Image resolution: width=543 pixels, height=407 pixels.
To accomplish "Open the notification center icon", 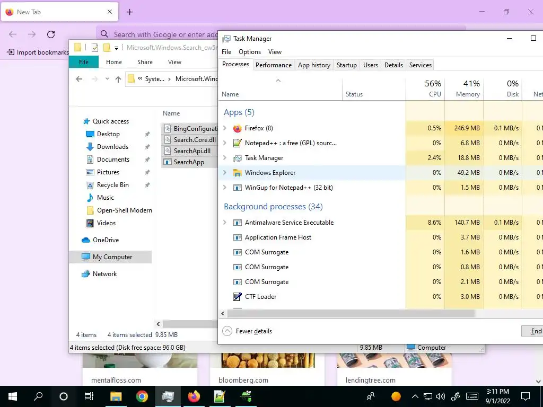I will [x=526, y=396].
